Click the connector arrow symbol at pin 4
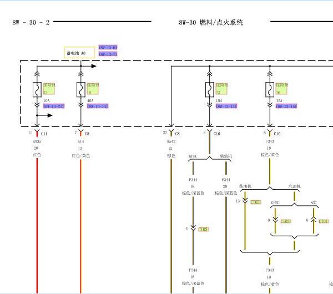333x294 pixels. [193, 228]
